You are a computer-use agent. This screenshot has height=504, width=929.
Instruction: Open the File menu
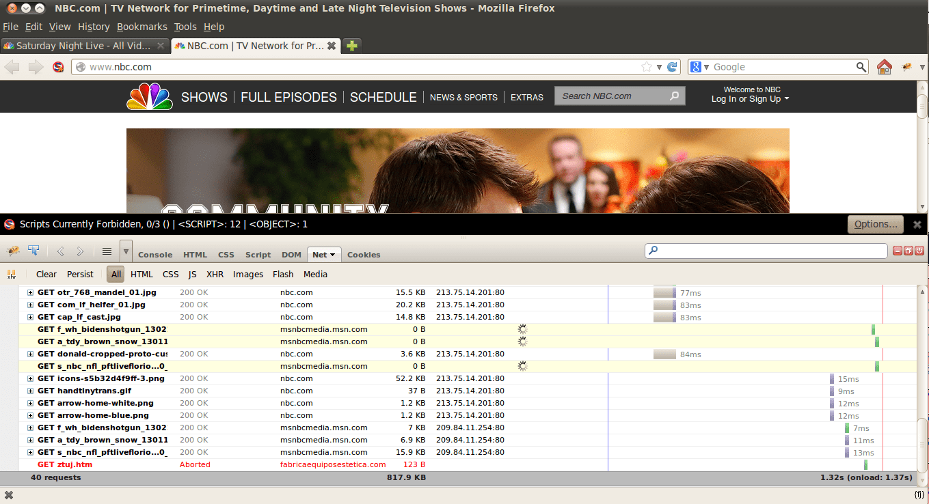click(x=10, y=27)
